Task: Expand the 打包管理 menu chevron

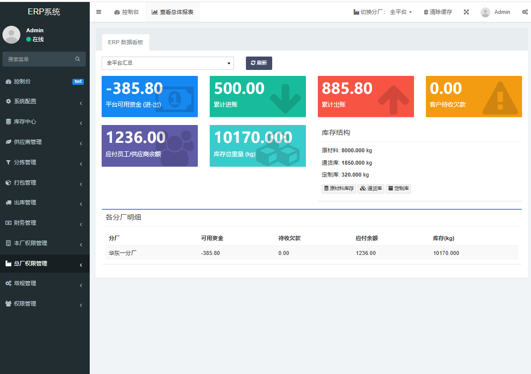Action: click(81, 185)
